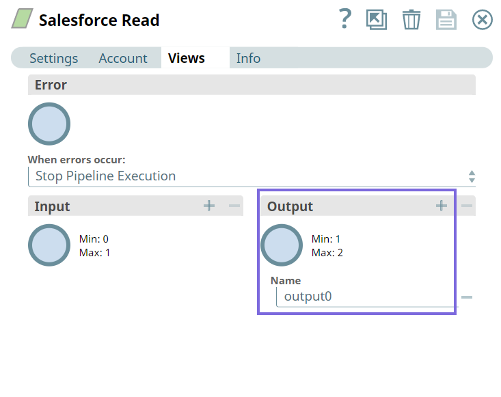This screenshot has width=501, height=397.
Task: Click the Output section header label
Action: [x=290, y=206]
